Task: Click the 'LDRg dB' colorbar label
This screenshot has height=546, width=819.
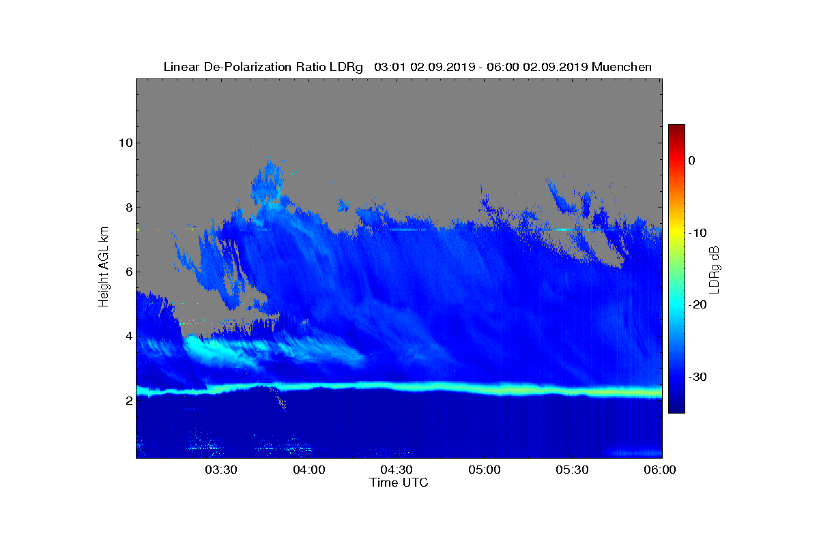Action: point(715,269)
